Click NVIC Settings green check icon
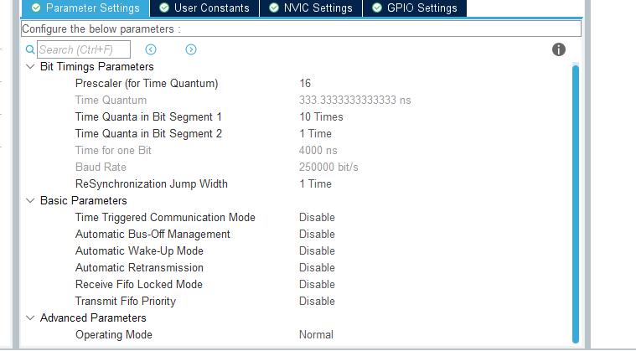This screenshot has width=636, height=351. 271,8
